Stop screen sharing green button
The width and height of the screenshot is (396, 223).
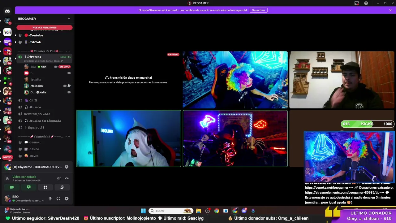pos(28,187)
